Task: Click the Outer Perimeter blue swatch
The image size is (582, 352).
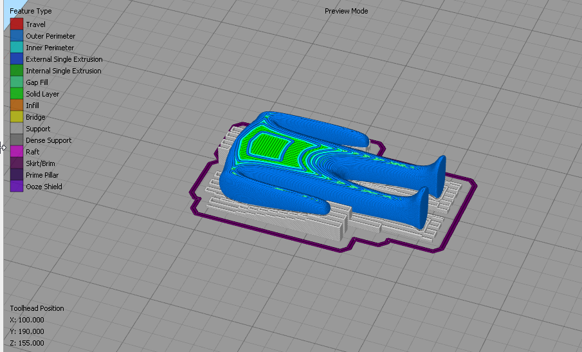Action: tap(17, 35)
